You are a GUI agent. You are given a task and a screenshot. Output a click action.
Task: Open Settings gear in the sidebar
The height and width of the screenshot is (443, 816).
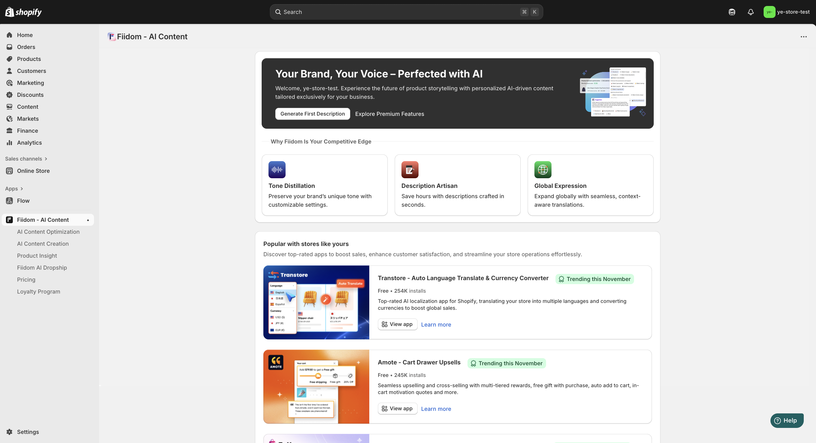pos(9,432)
